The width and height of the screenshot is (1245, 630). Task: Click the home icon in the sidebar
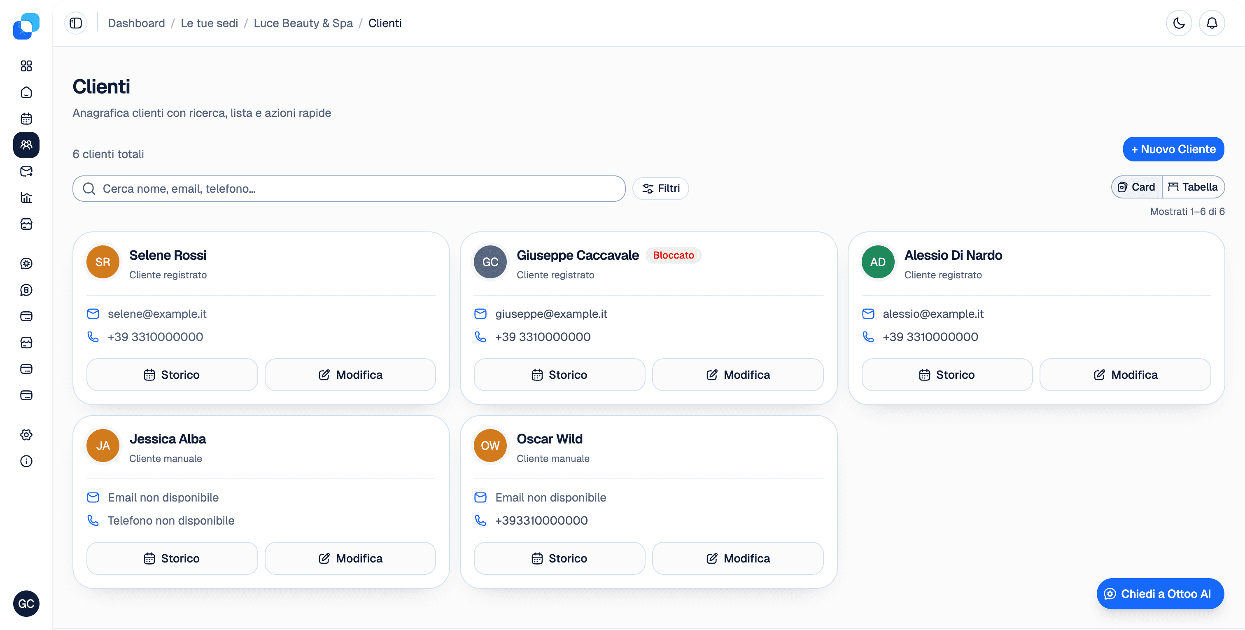tap(26, 92)
